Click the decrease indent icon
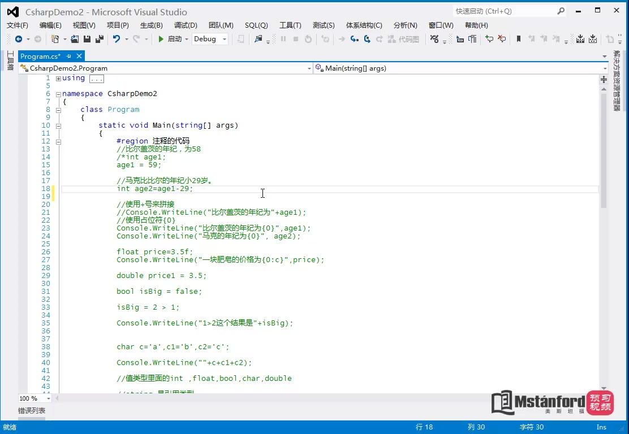The height and width of the screenshot is (434, 629). click(x=460, y=39)
